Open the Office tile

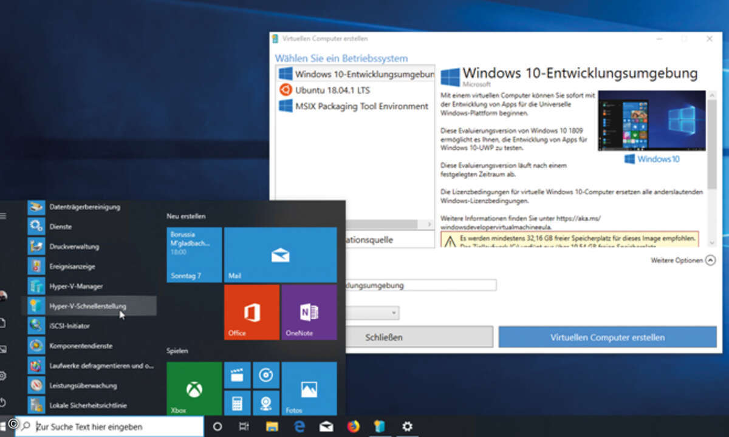[x=252, y=312]
